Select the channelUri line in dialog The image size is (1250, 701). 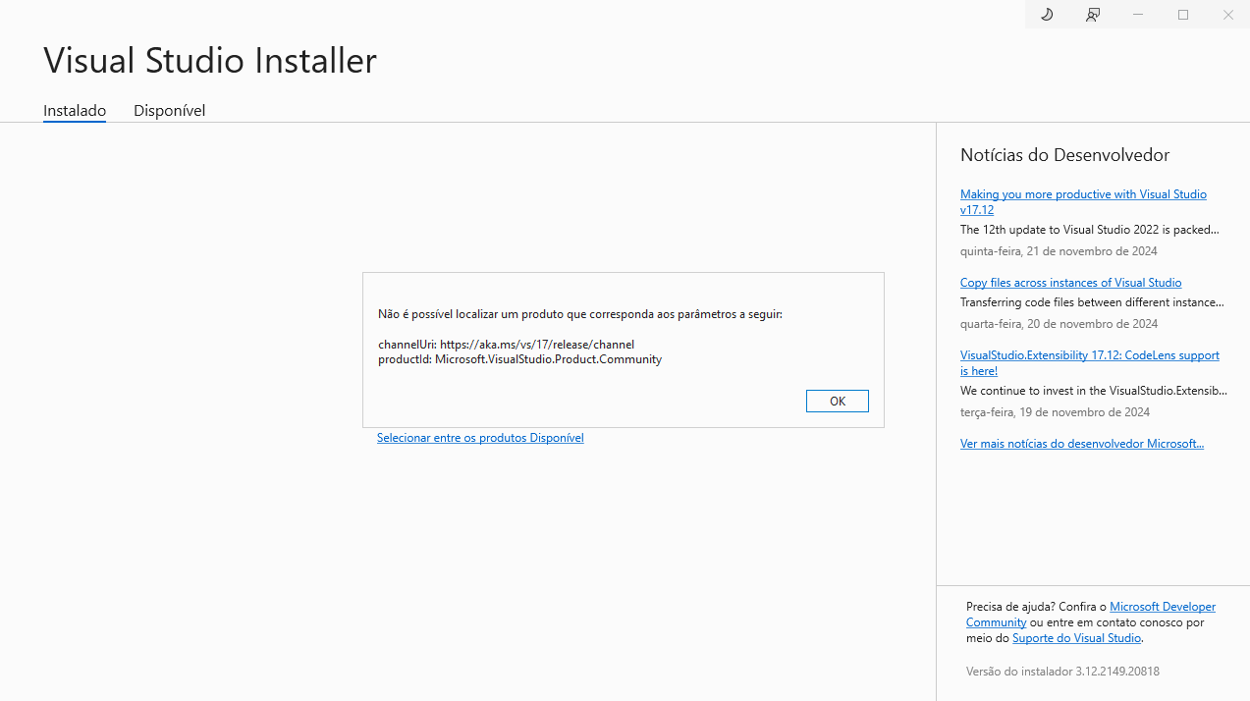pos(506,345)
